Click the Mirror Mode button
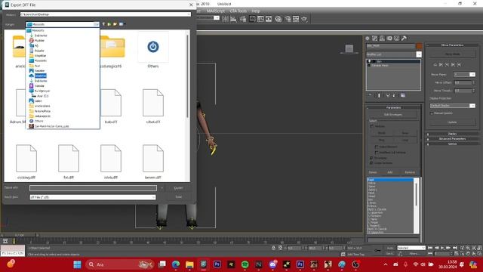Viewport: 483px width, 272px height. tap(452, 54)
